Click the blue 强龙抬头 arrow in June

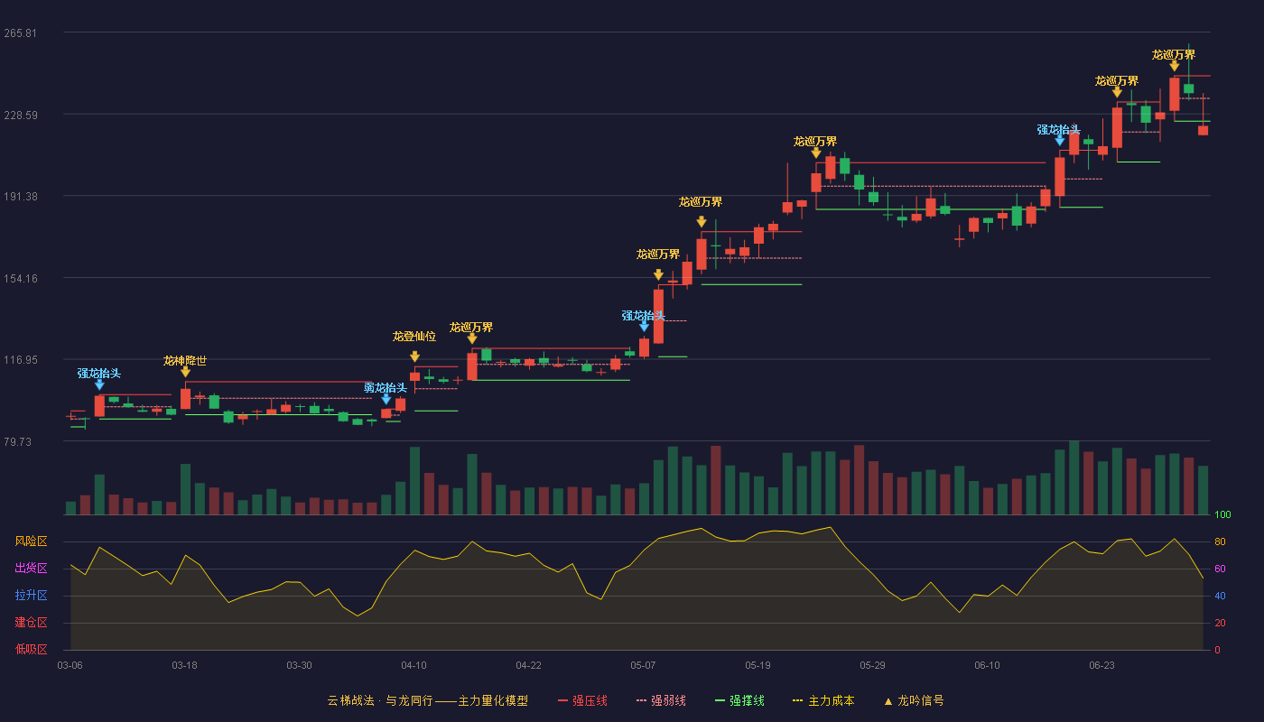[1060, 140]
